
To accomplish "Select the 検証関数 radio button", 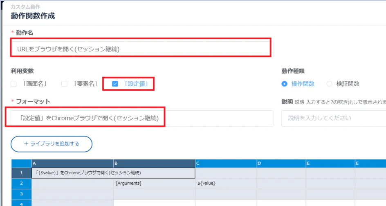I will click(330, 84).
